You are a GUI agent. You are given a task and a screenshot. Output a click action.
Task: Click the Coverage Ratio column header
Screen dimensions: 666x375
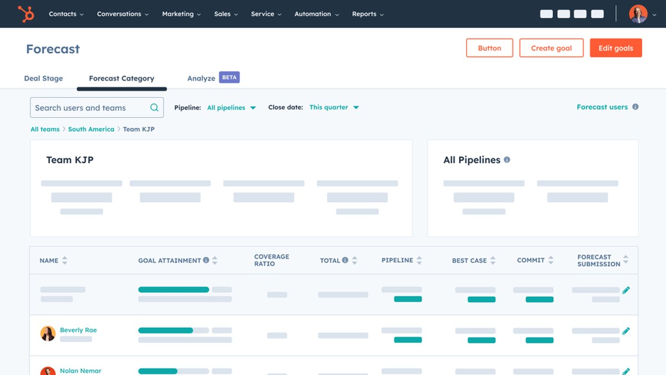271,260
